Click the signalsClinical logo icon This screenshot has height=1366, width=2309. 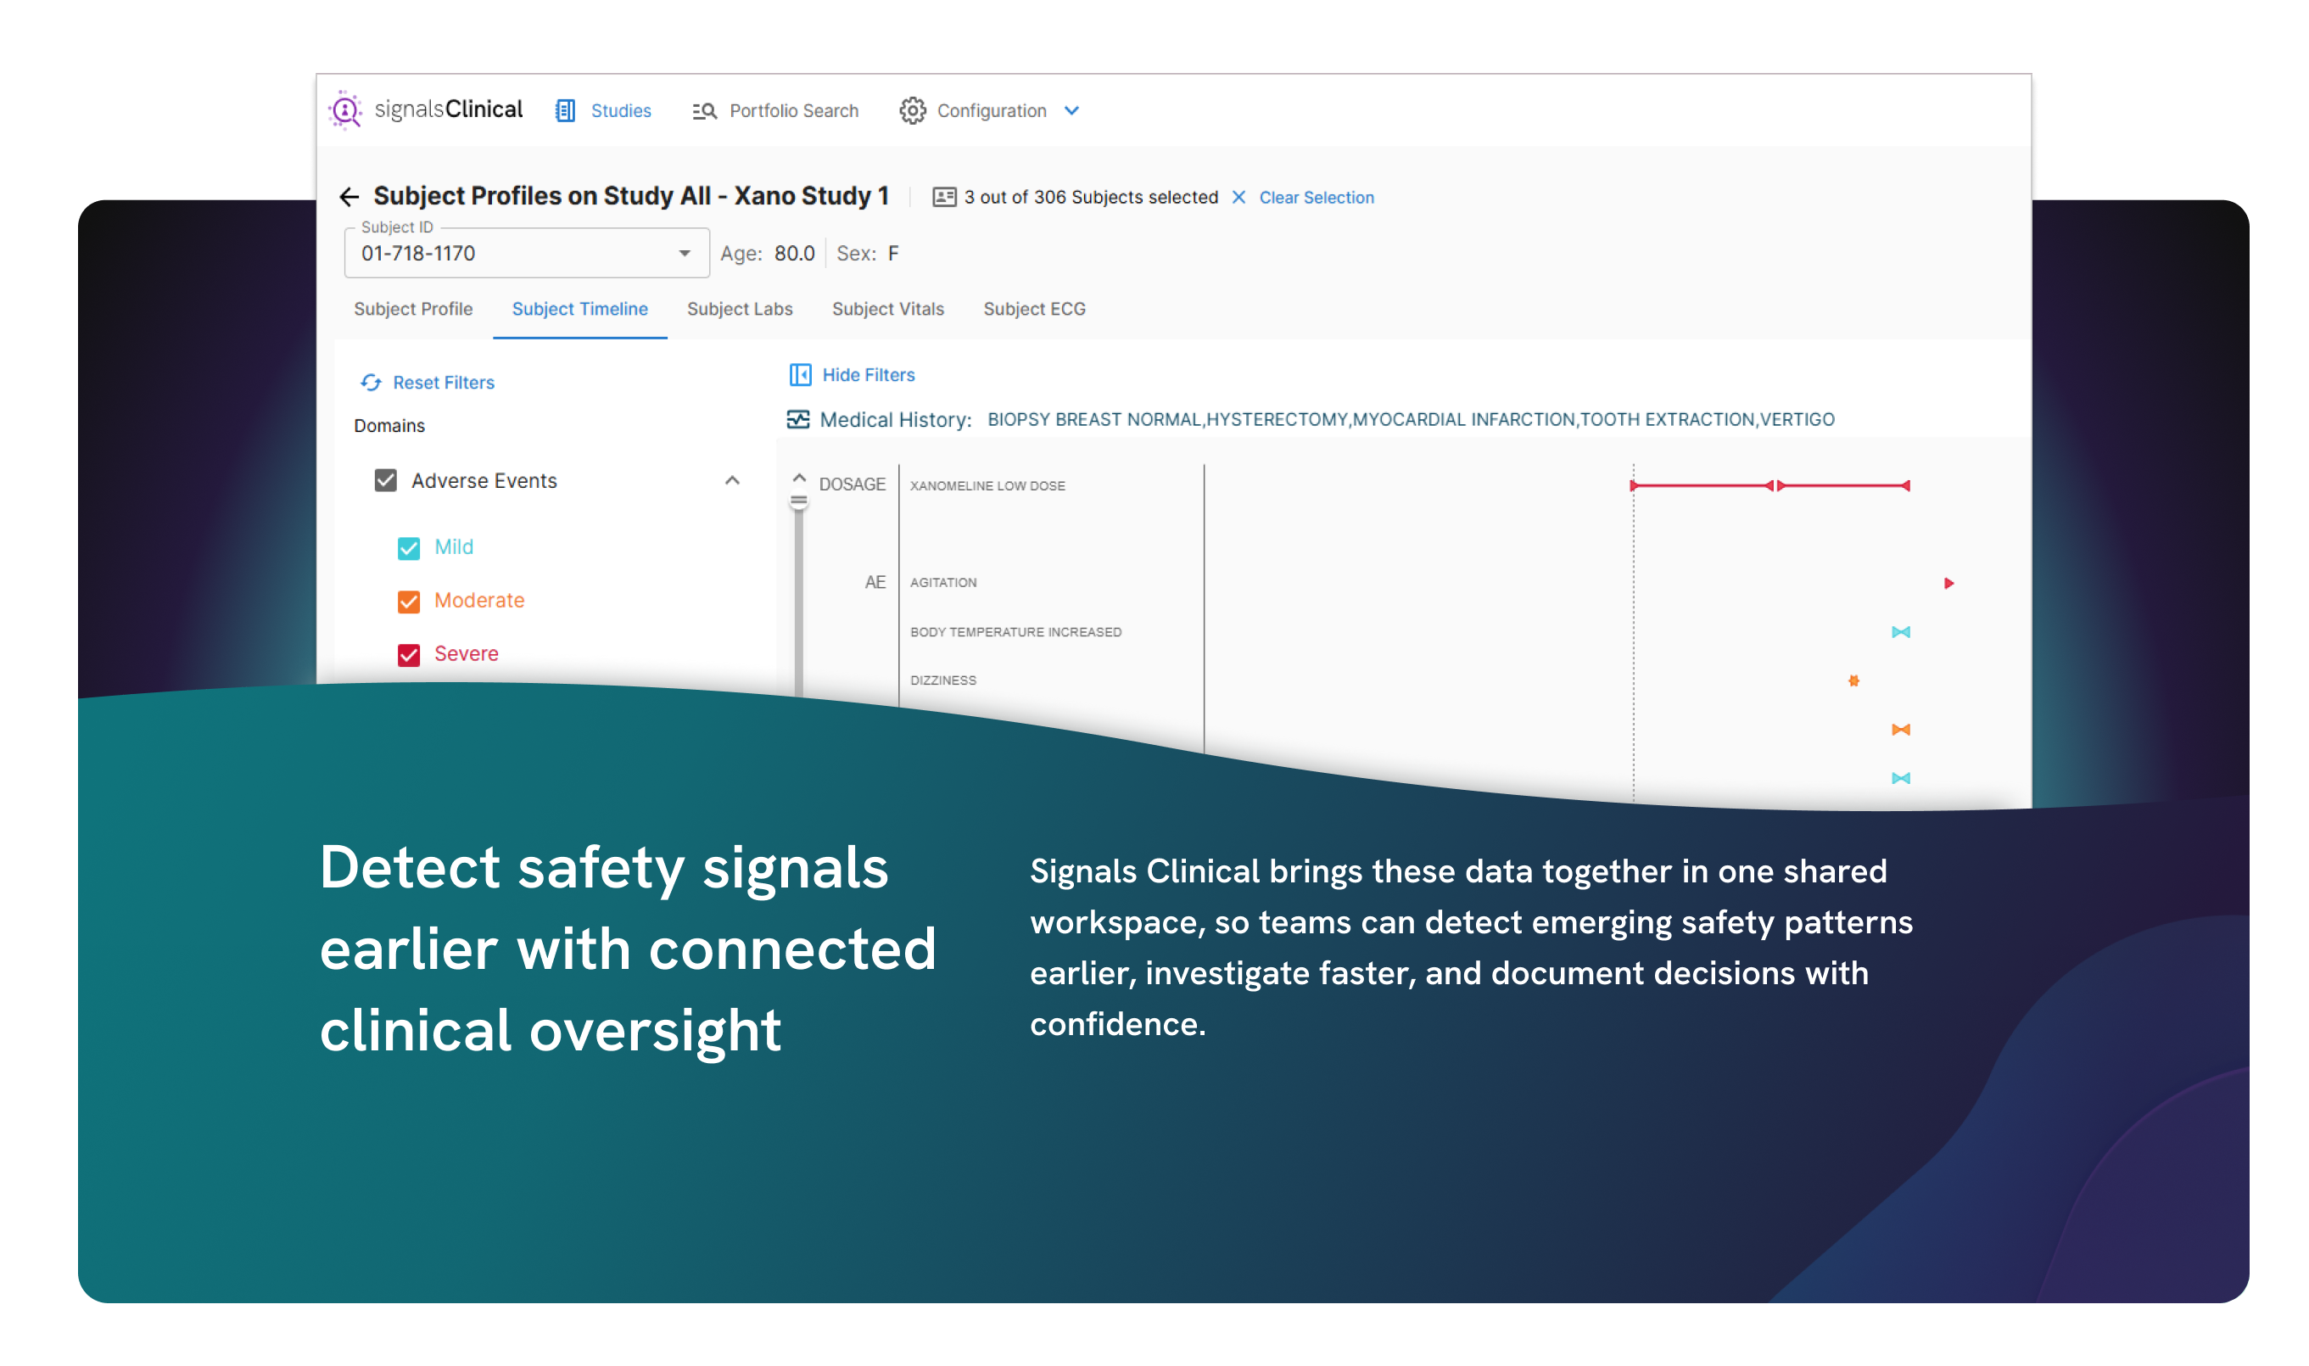[345, 110]
